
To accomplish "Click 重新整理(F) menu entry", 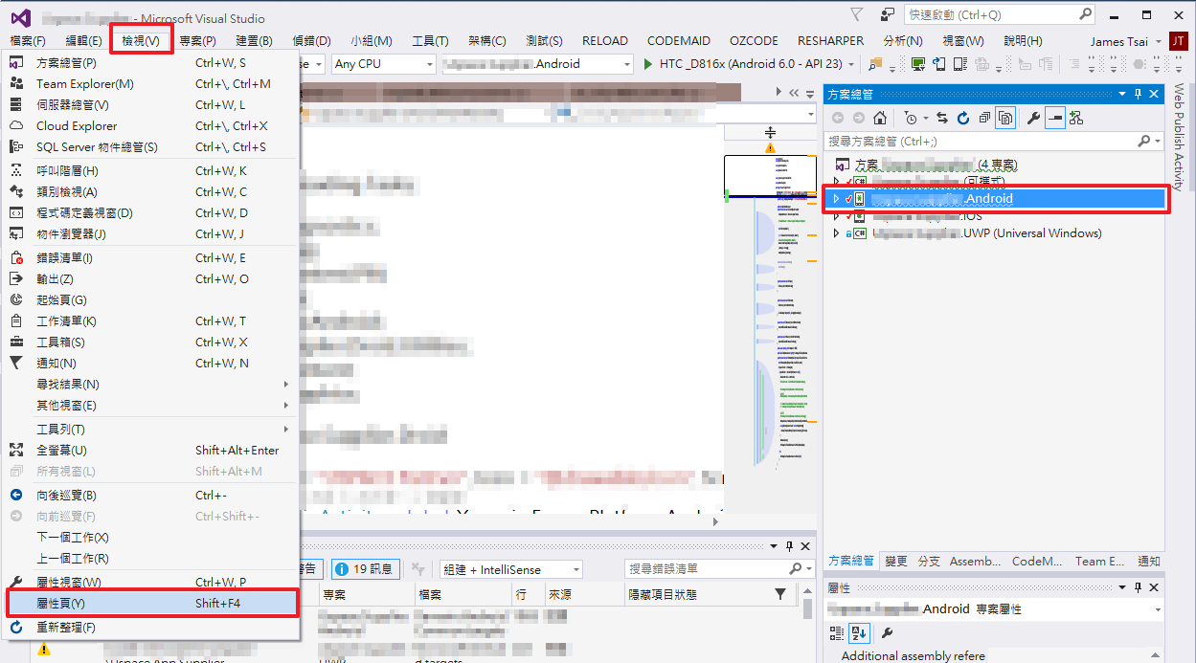I will [x=152, y=628].
